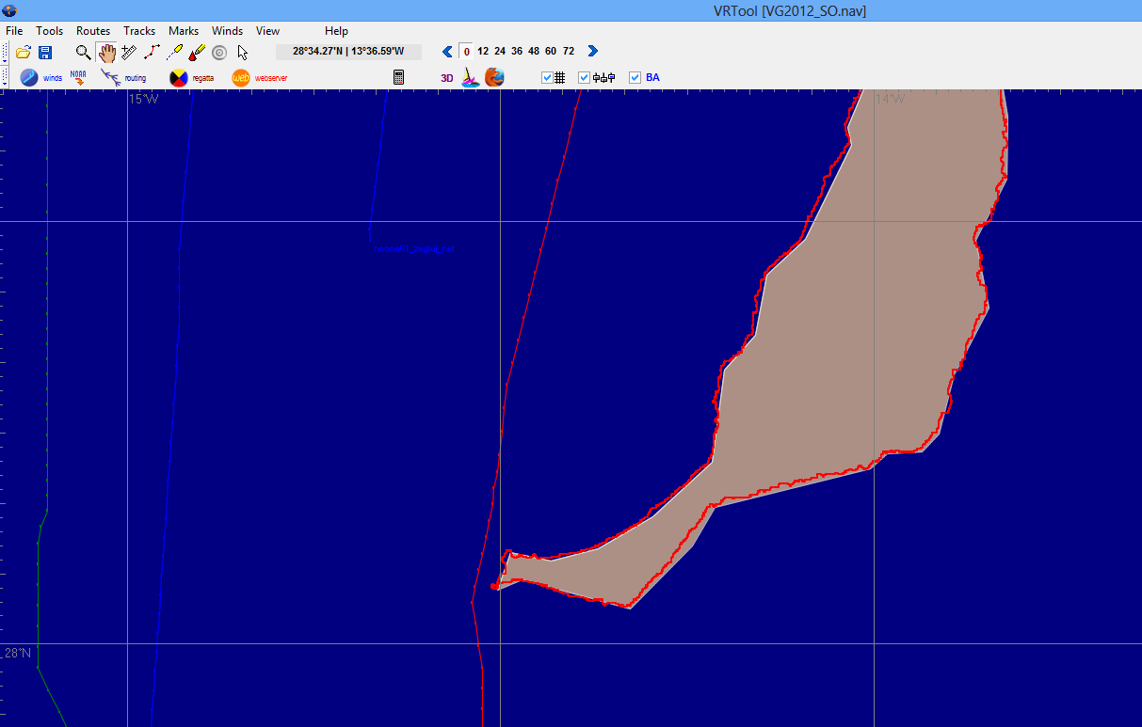1142x727 pixels.
Task: Expand the upper toolbar grip handle
Action: tap(5, 53)
